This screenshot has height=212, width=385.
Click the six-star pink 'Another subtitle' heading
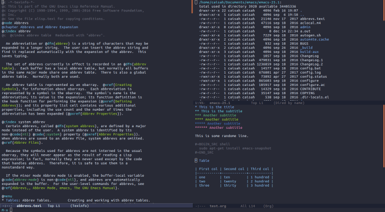tap(218, 128)
